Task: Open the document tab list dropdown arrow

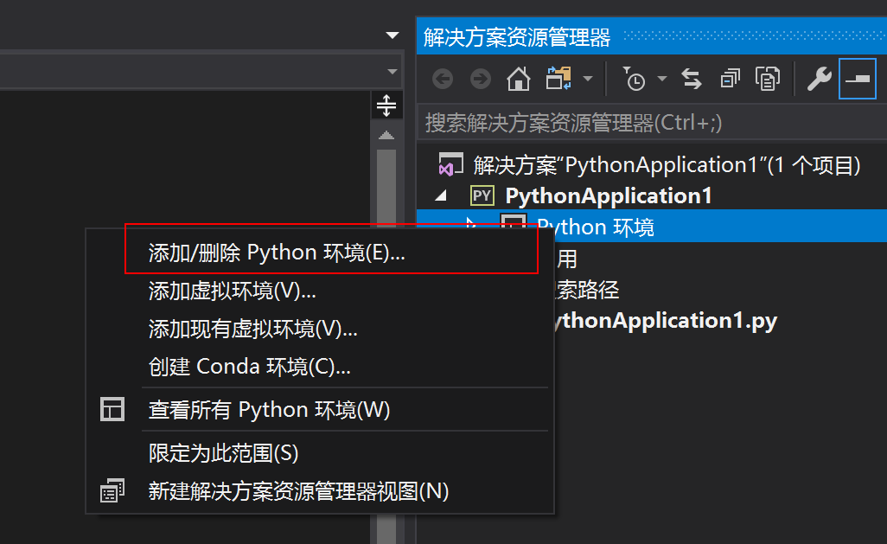Action: point(392,35)
